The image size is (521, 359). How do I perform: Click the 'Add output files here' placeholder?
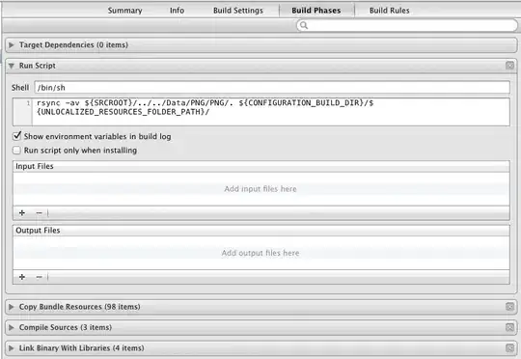point(260,253)
